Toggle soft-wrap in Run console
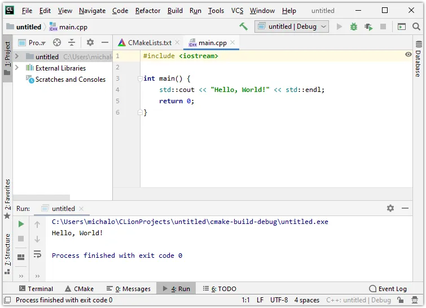The height and width of the screenshot is (308, 426). click(x=37, y=254)
